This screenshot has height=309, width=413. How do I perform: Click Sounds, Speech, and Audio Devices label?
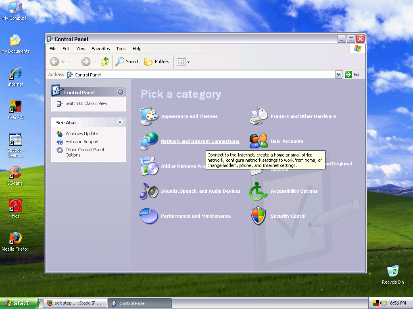[201, 191]
